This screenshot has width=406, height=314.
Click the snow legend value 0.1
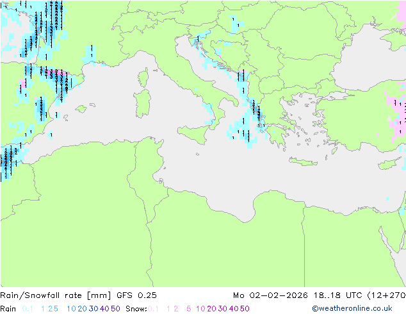point(153,309)
